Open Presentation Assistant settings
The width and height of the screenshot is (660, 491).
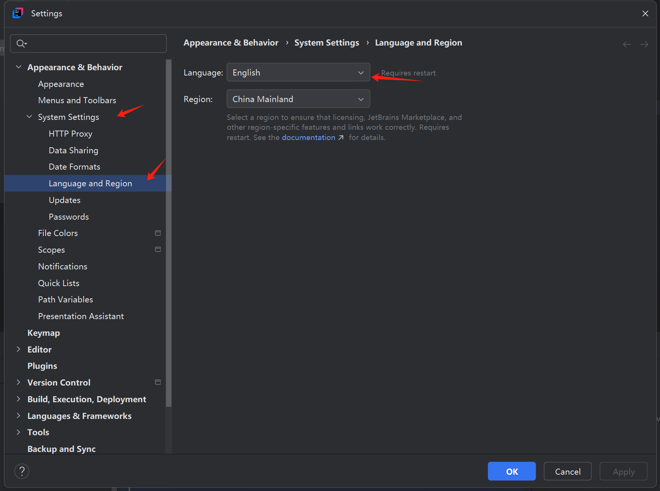(x=81, y=316)
